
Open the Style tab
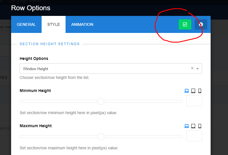[x=54, y=24]
